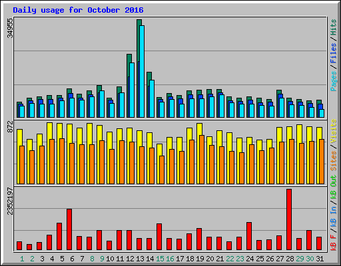Click the cyan Pages bar for day 31
341x266 pixels.
click(x=322, y=113)
